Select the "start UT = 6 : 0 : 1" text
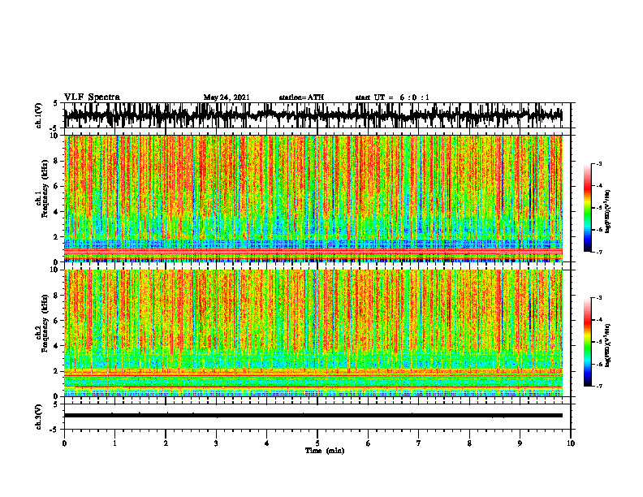Viewport: 643px width, 497px height. pyautogui.click(x=392, y=97)
